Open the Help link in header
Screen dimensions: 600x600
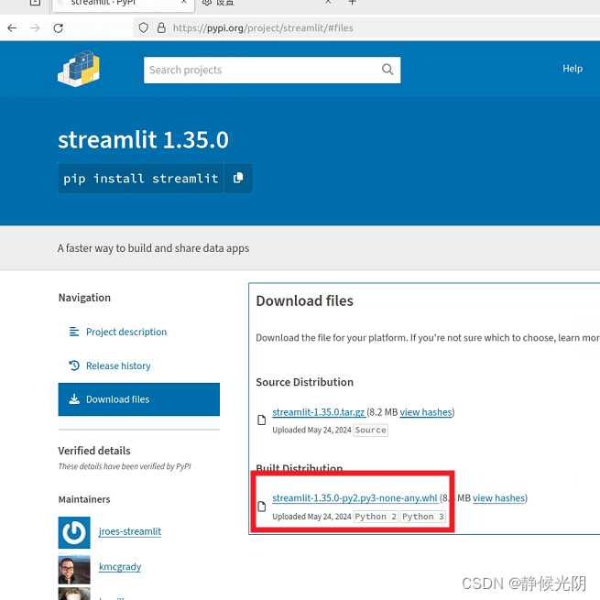pos(573,69)
